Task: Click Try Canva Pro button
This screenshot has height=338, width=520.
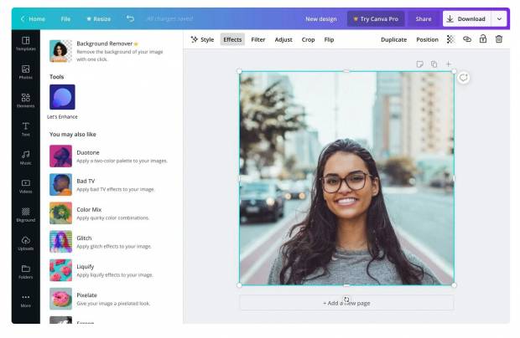Action: click(376, 19)
